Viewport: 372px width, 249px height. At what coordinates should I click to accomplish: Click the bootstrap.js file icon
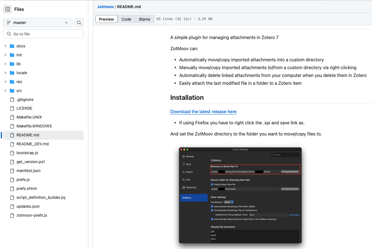[x=12, y=153]
